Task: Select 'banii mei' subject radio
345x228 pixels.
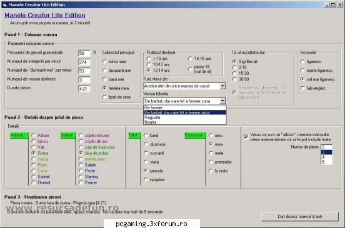Action: point(104,79)
